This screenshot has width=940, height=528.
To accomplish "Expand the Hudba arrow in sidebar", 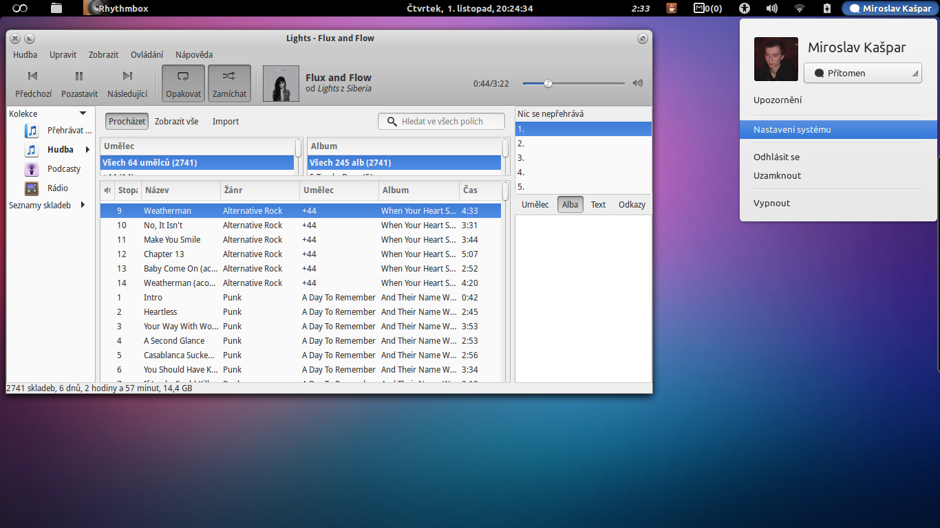I will click(87, 150).
